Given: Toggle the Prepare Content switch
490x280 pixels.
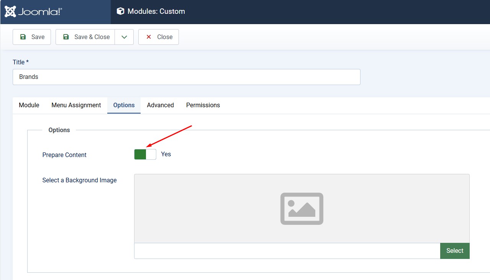Looking at the screenshot, I should [x=145, y=154].
